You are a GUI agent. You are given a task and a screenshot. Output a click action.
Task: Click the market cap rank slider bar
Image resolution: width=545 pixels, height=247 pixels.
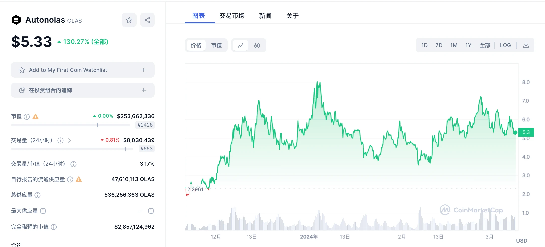point(70,125)
